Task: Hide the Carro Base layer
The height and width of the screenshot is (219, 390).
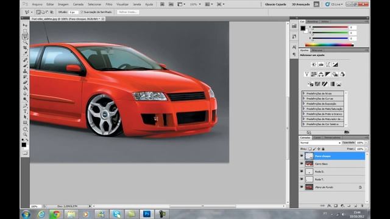Action: pos(302,164)
